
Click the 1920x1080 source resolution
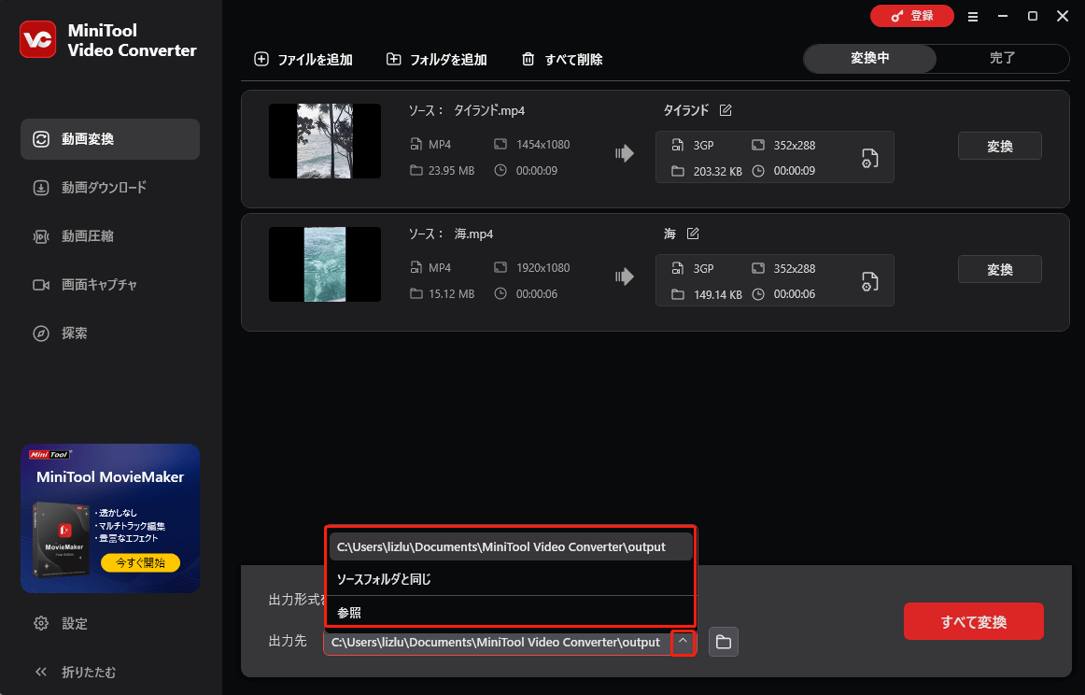(543, 268)
